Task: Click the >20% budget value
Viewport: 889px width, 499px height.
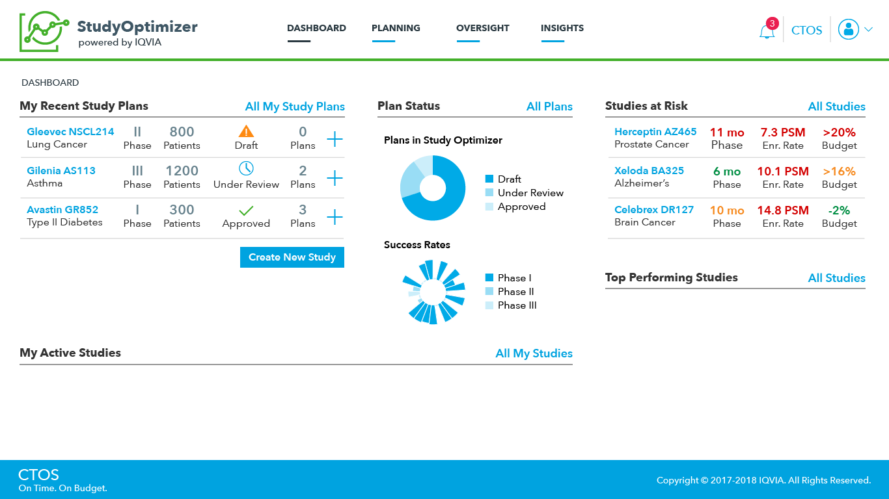Action: pyautogui.click(x=840, y=133)
